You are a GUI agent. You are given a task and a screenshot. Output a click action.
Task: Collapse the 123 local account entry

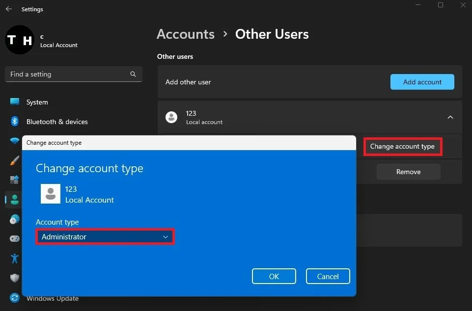[x=450, y=117]
